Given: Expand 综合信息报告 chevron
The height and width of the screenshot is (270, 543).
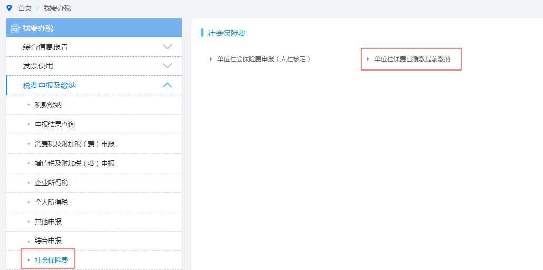Looking at the screenshot, I should click(167, 47).
